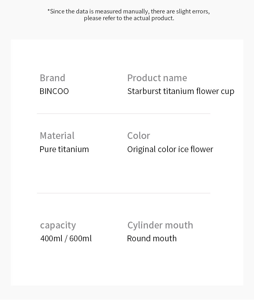Click the Cylinder mouth heading
This screenshot has width=254, height=300.
160,225
